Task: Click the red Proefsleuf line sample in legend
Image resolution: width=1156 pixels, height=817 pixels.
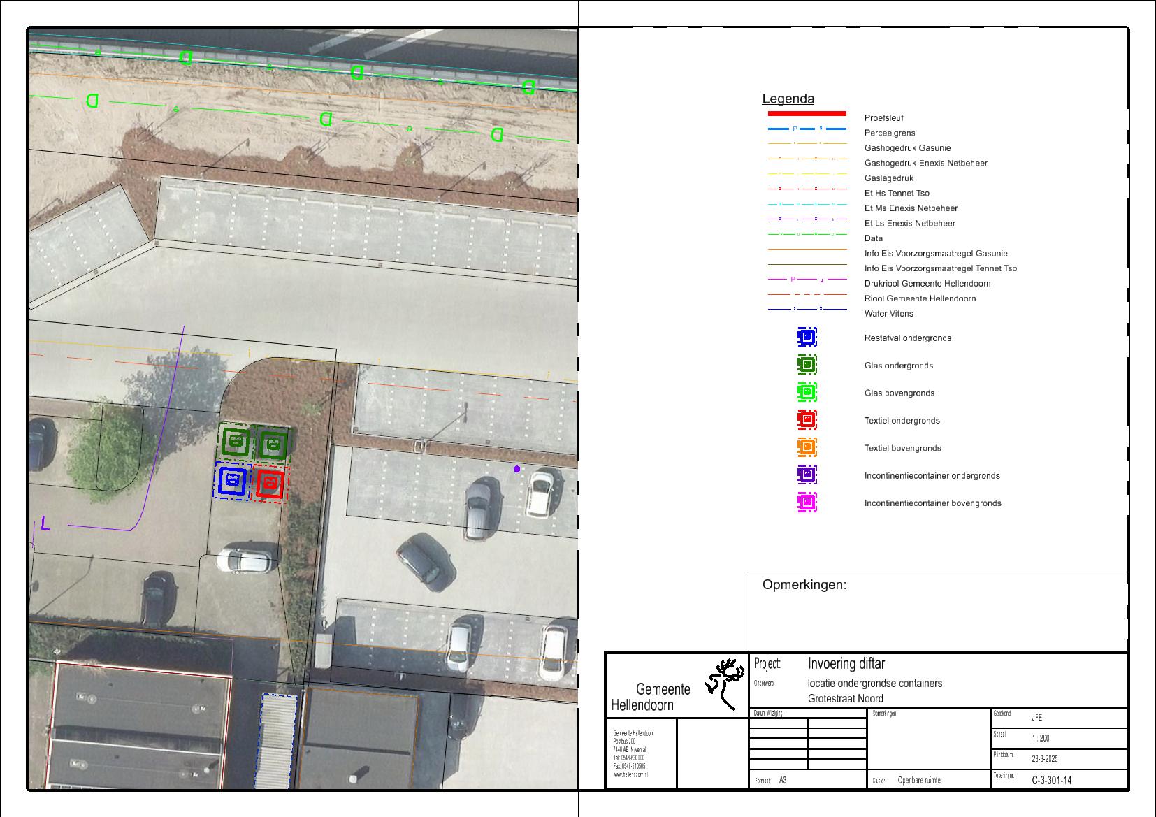Action: pos(807,113)
